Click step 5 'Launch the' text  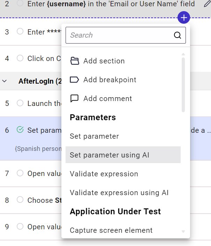44,103
